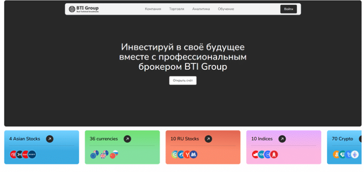The image size is (364, 172).
Task: Click the Ethereum icon in Crypto card
Action: (355, 155)
